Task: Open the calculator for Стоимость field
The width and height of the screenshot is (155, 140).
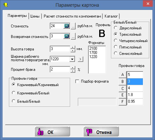Action: [67, 26]
